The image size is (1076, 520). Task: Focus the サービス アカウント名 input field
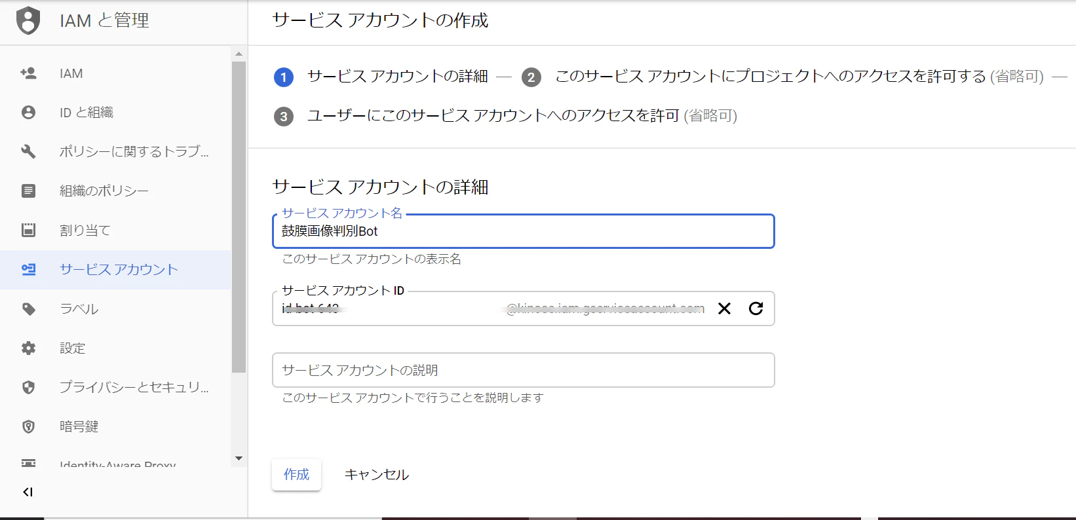[x=523, y=231]
